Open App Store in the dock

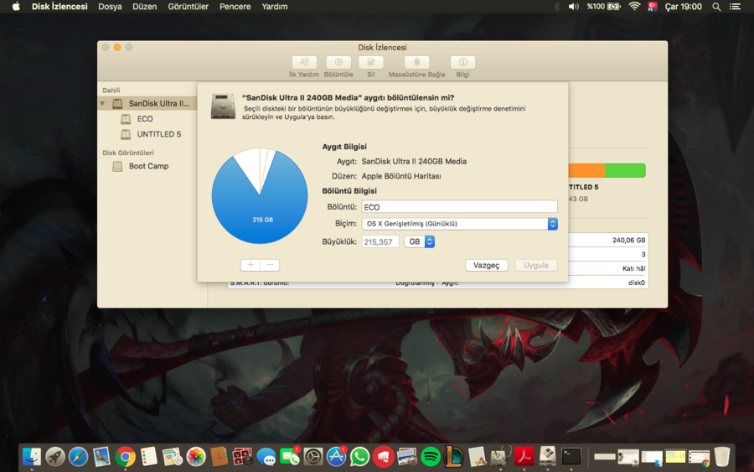[336, 456]
